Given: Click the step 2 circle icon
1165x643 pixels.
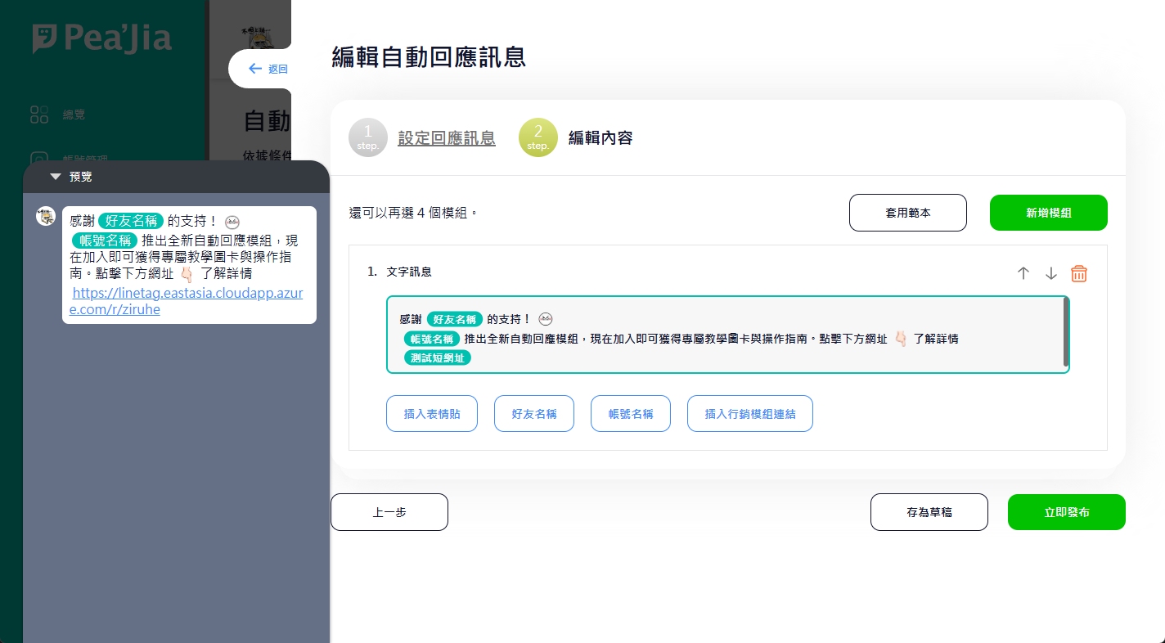Looking at the screenshot, I should tap(538, 138).
